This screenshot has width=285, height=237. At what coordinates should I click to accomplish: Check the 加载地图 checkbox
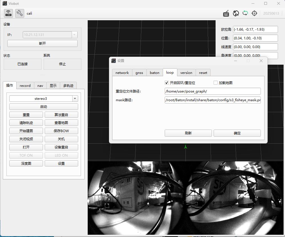click(215, 83)
